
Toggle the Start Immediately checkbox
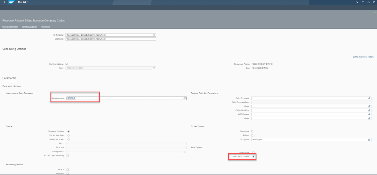pyautogui.click(x=67, y=64)
